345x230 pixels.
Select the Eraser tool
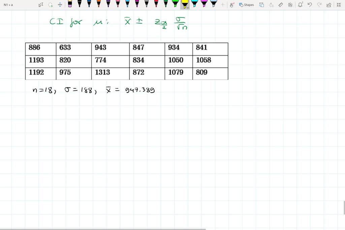click(70, 4)
